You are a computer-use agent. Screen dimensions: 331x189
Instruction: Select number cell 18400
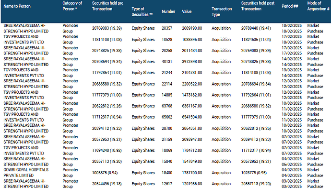point(167,173)
